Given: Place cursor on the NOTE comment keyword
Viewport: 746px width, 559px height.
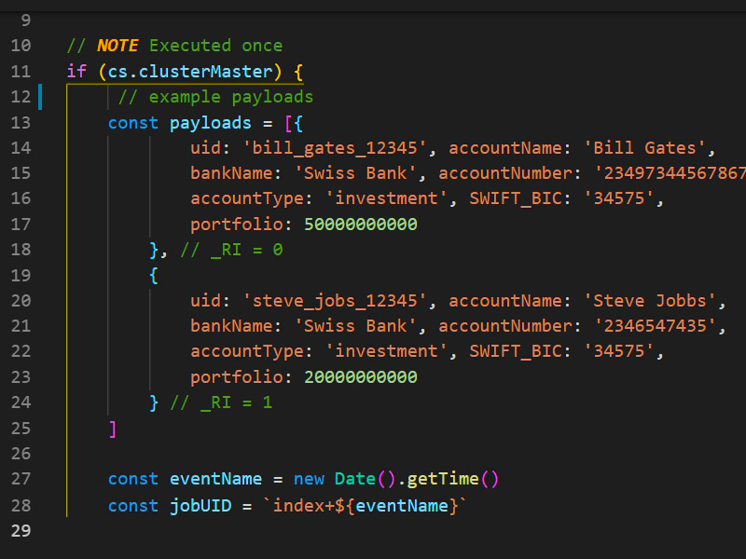Looking at the screenshot, I should pyautogui.click(x=117, y=46).
